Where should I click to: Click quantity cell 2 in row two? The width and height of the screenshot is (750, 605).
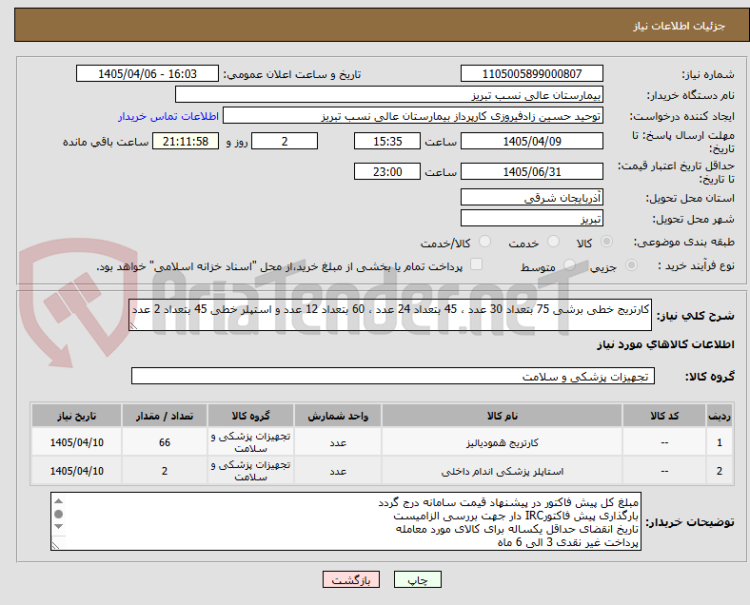click(165, 471)
